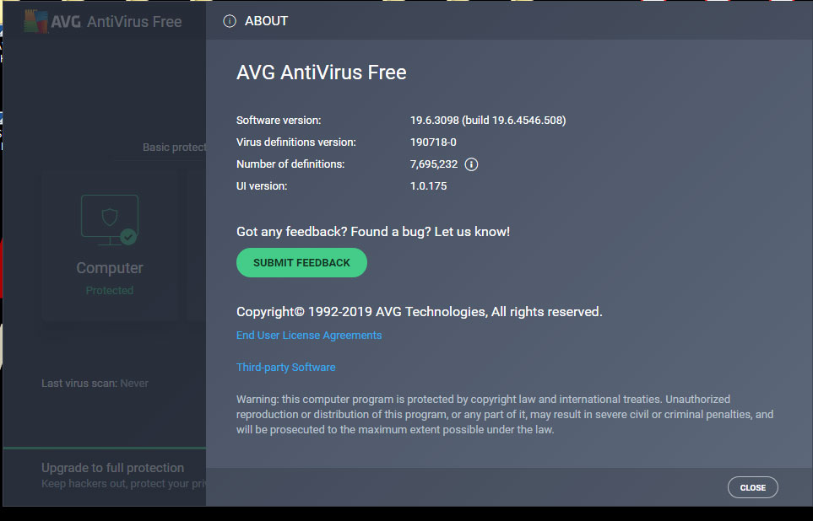Click the ABOUT title text
The width and height of the screenshot is (813, 521).
point(266,21)
